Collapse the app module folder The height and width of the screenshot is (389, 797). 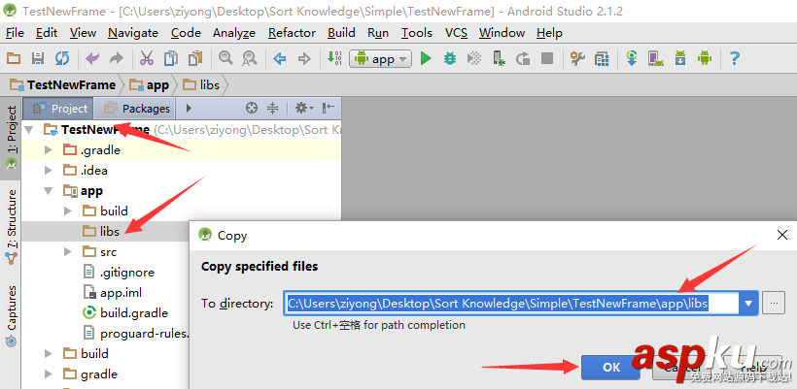point(49,191)
